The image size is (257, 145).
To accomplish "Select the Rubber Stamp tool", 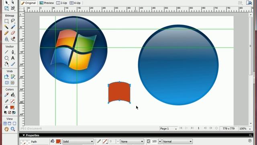I will pyautogui.click(x=13, y=39).
